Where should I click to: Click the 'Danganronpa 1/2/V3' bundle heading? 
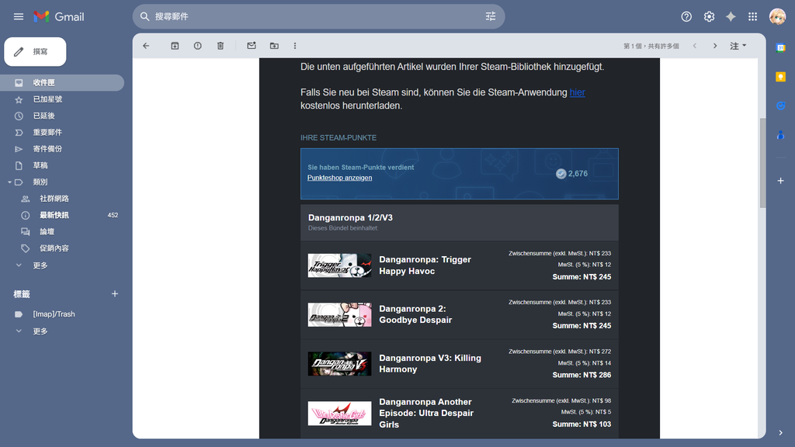point(350,218)
